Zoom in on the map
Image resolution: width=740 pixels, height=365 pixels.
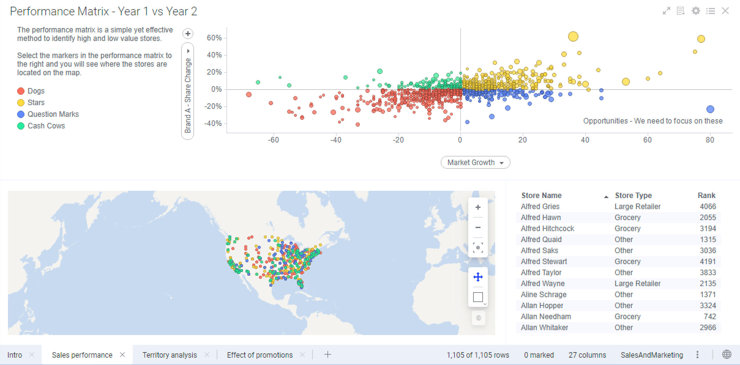point(478,207)
